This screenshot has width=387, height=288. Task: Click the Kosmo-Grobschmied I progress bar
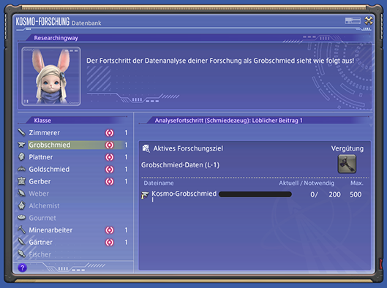[255, 194]
